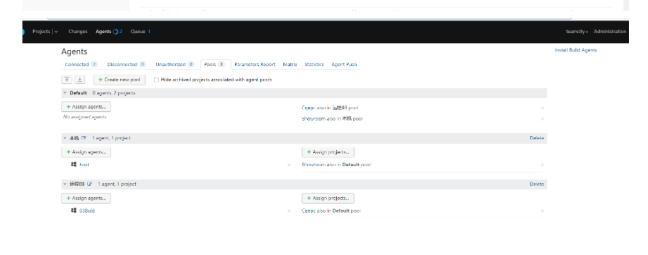
Task: Open the Projects dropdown arrow in header
Action: (56, 32)
